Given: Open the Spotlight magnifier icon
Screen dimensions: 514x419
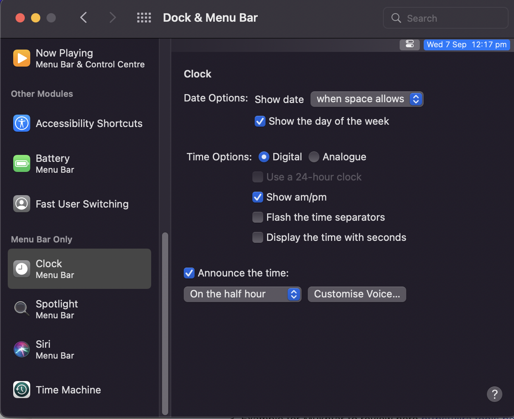Looking at the screenshot, I should pyautogui.click(x=22, y=309).
